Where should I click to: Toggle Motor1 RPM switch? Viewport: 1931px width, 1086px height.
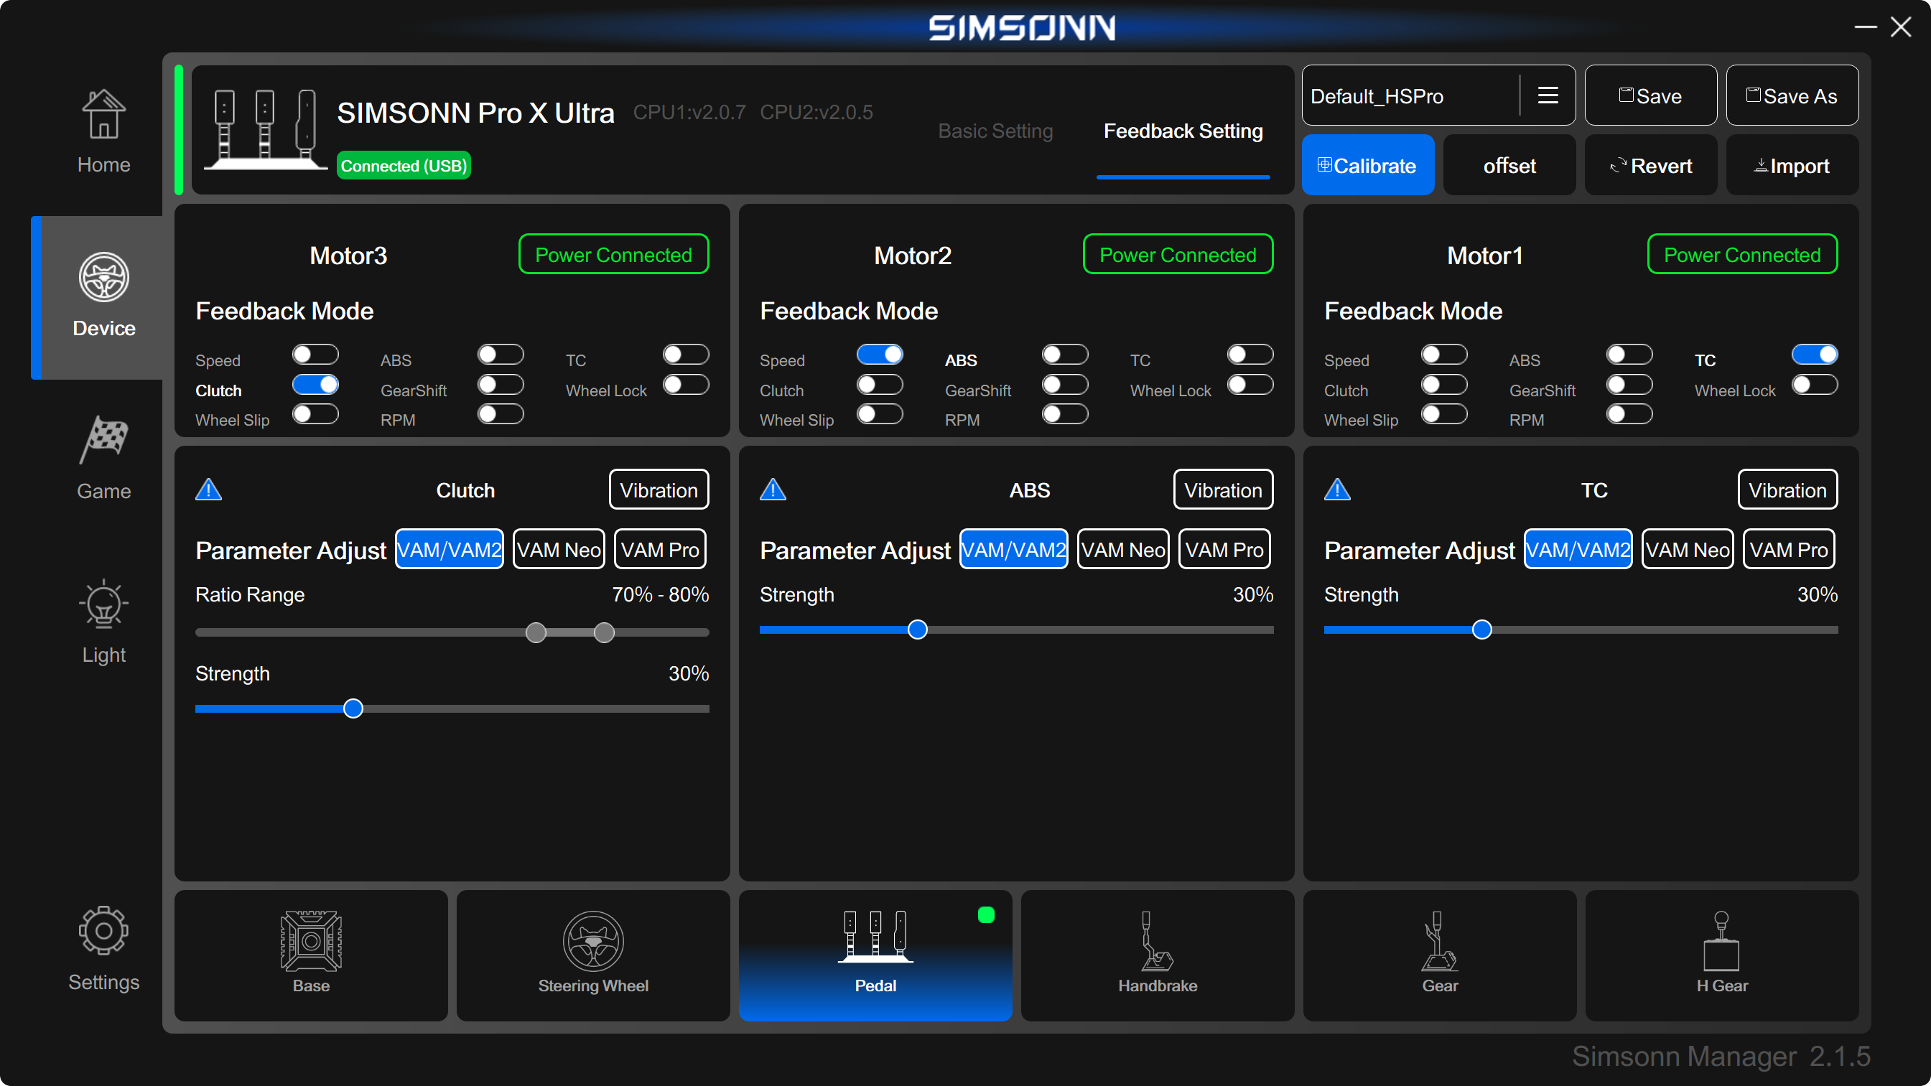[1629, 413]
